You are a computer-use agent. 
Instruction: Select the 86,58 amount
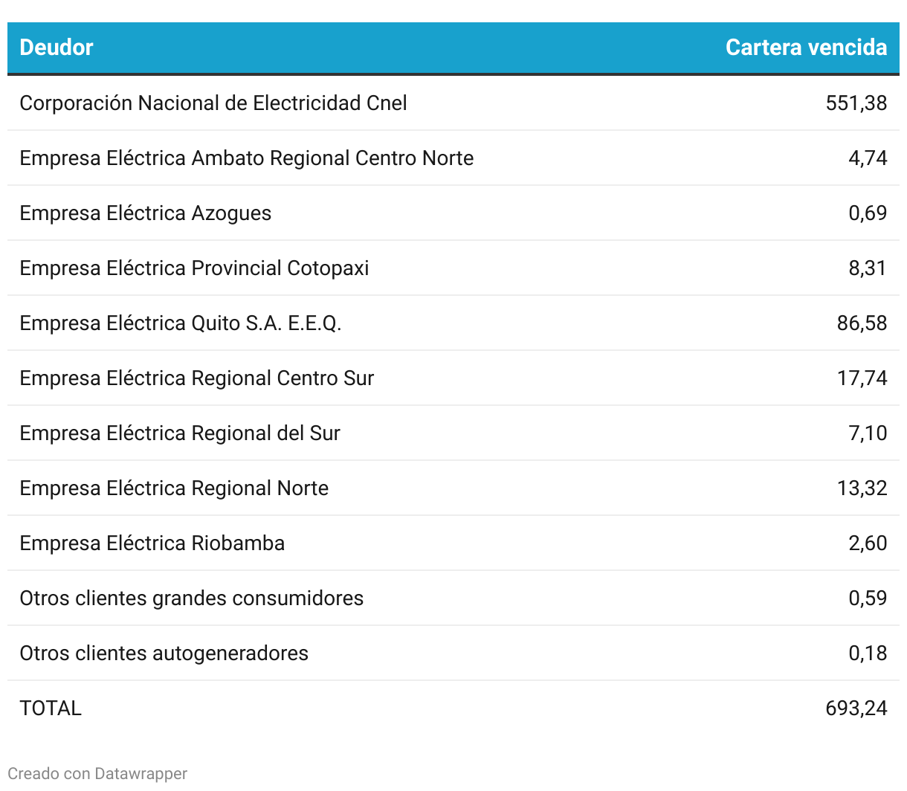(862, 323)
